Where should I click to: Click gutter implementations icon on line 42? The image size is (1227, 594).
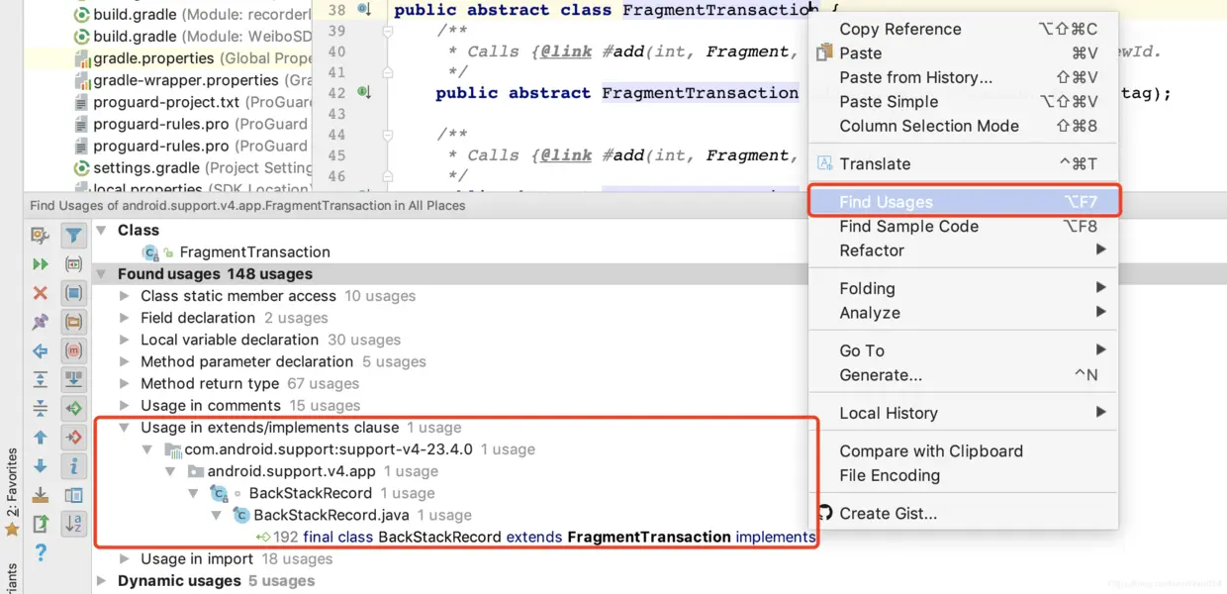pyautogui.click(x=364, y=92)
